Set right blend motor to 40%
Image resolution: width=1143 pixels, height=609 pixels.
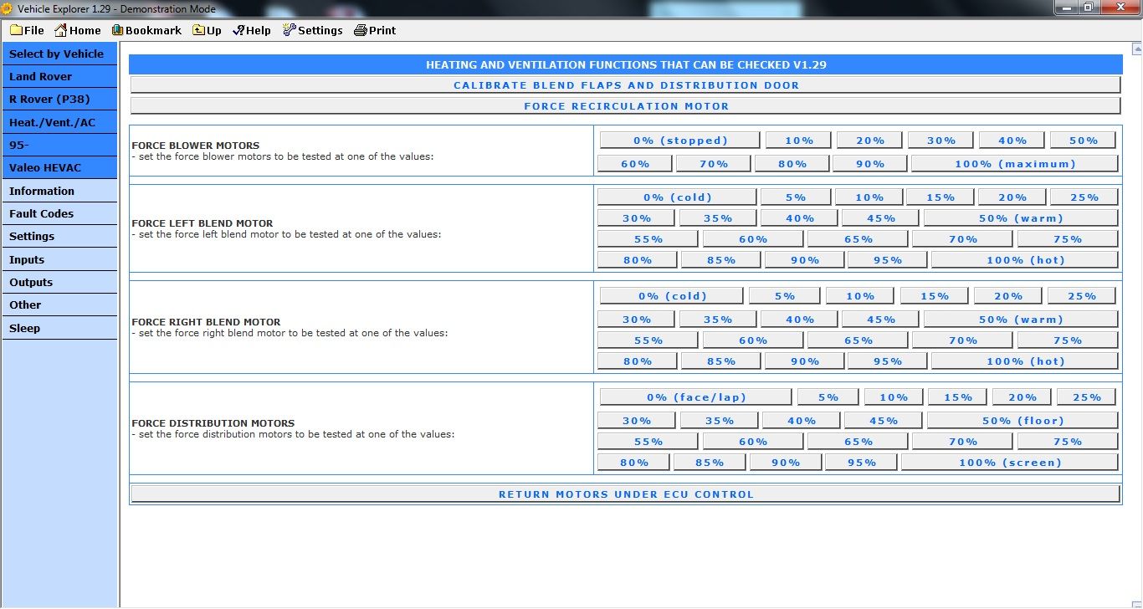pos(799,320)
